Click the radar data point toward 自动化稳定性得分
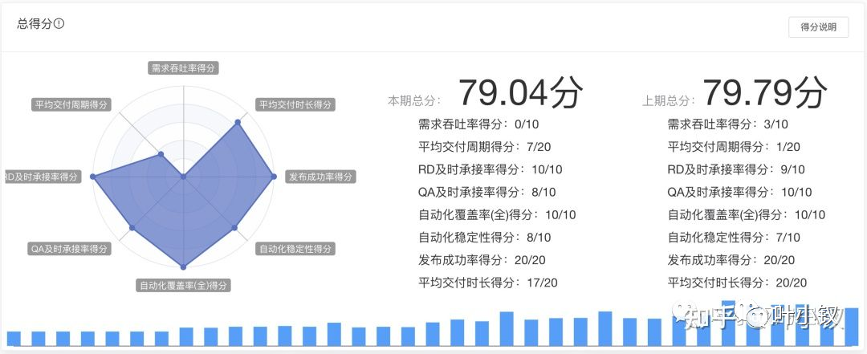The width and height of the screenshot is (867, 354). coord(234,227)
